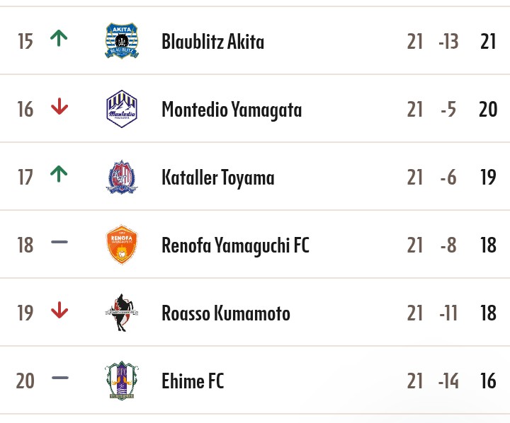Open the Renofa Yamaguchi FC team link
The width and height of the screenshot is (510, 423).
[x=235, y=245]
